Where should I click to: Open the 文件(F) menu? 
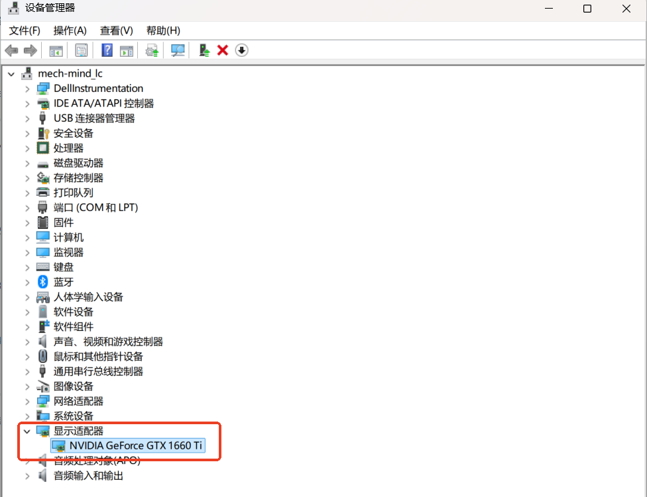[25, 30]
